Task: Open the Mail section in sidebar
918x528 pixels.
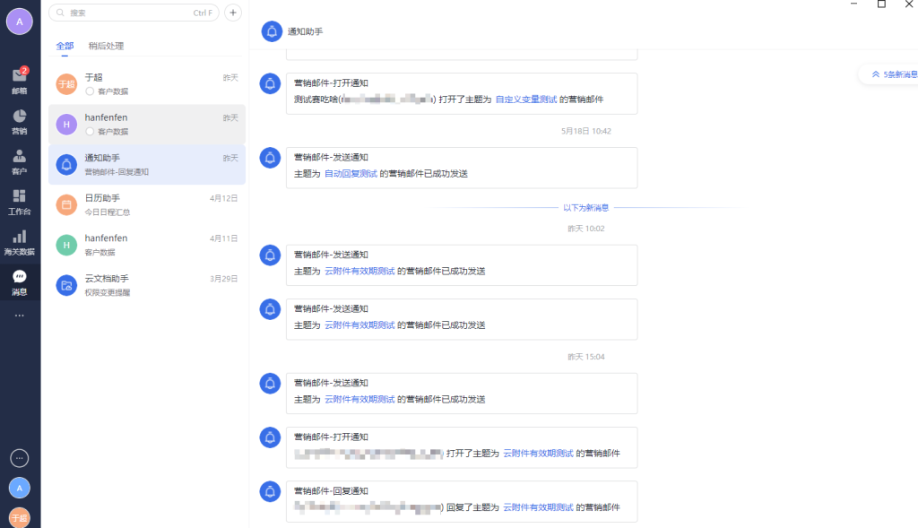Action: pyautogui.click(x=19, y=81)
